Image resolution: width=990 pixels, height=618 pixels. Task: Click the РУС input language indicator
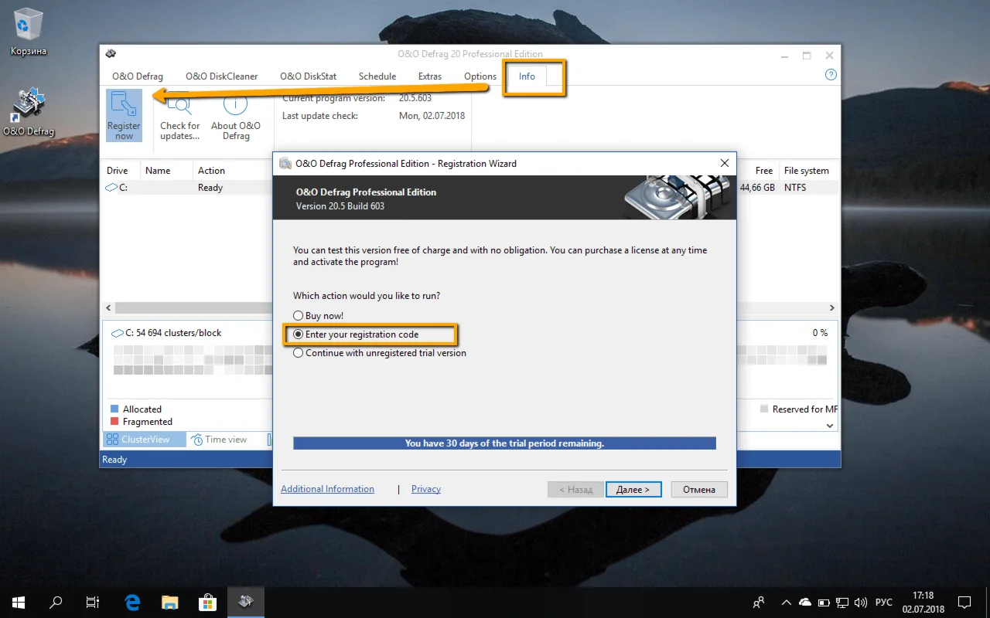pyautogui.click(x=883, y=602)
